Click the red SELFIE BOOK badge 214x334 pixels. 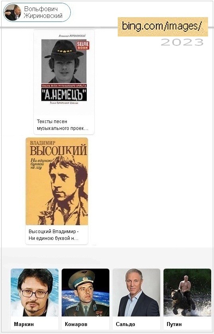(x=83, y=45)
